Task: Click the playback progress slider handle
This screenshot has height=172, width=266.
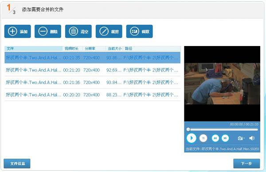Action: [x=188, y=130]
